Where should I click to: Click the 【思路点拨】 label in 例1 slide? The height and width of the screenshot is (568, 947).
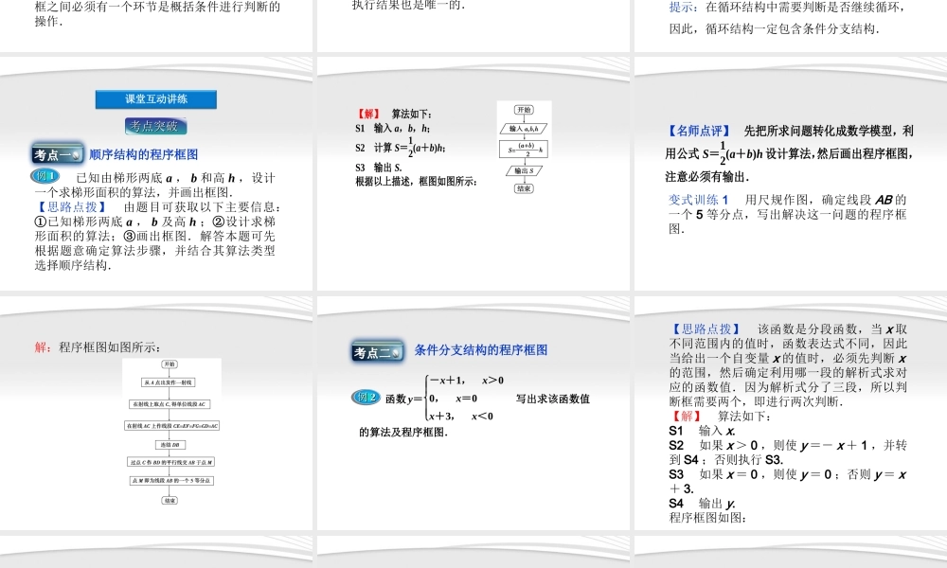(73, 207)
